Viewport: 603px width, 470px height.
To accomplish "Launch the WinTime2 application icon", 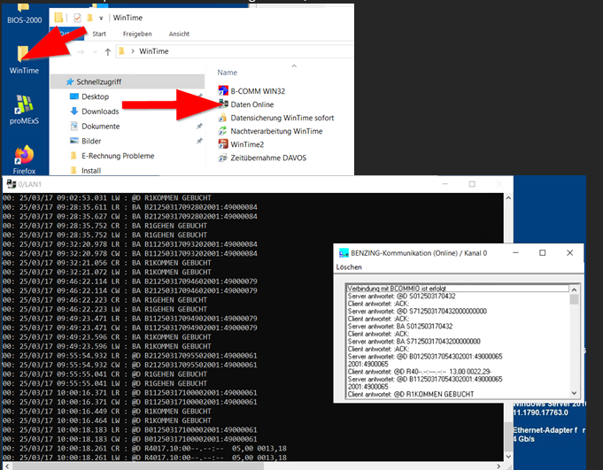I will 223,144.
